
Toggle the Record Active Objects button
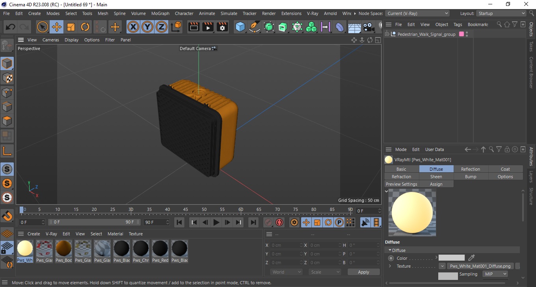(x=268, y=222)
